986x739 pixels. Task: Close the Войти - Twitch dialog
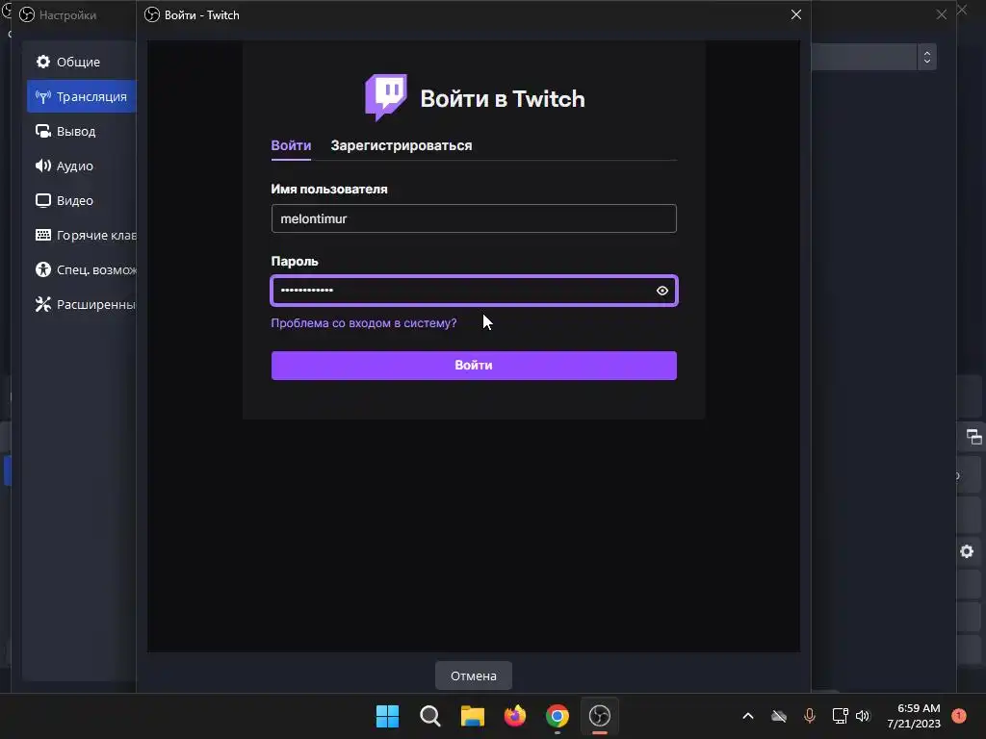(x=796, y=14)
